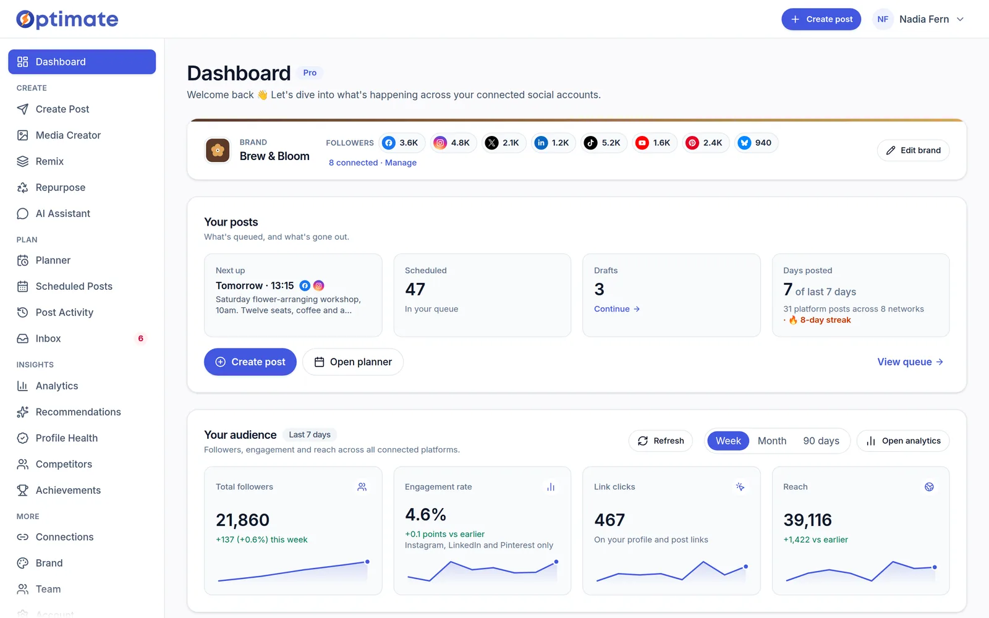Click the TikTok 5.2K followers chip
Viewport: 989px width, 618px height.
pos(605,143)
